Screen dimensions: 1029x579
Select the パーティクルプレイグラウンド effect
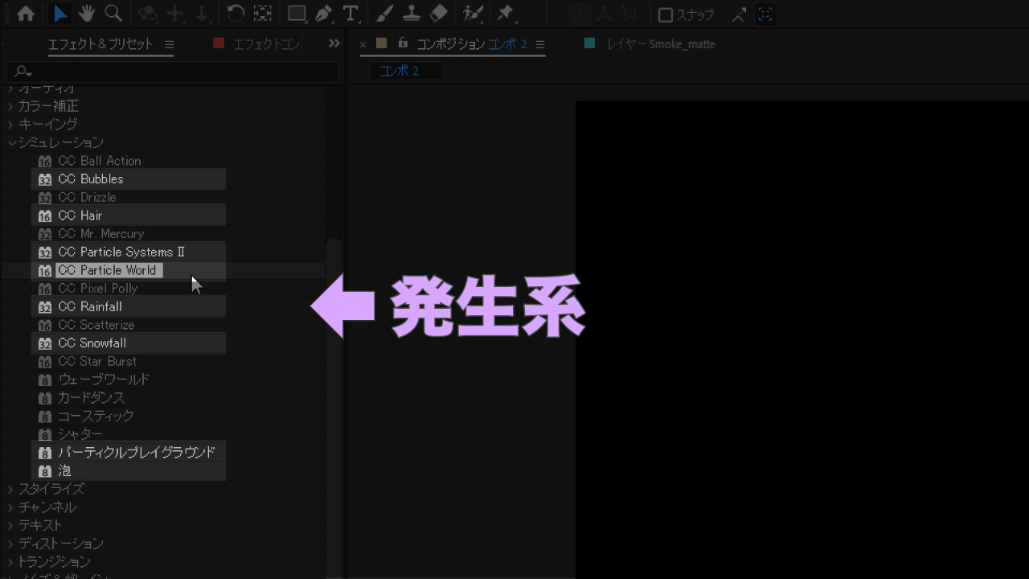pyautogui.click(x=137, y=453)
